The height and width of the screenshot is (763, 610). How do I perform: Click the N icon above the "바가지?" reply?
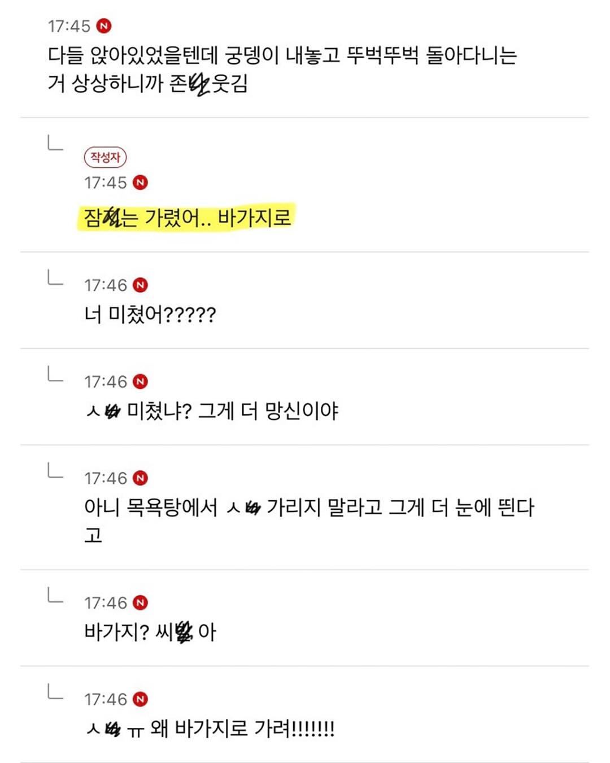(x=140, y=602)
